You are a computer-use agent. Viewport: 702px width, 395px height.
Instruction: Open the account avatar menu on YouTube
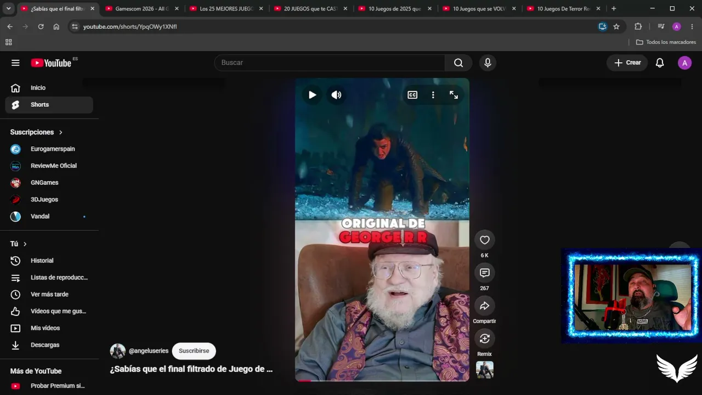coord(684,63)
